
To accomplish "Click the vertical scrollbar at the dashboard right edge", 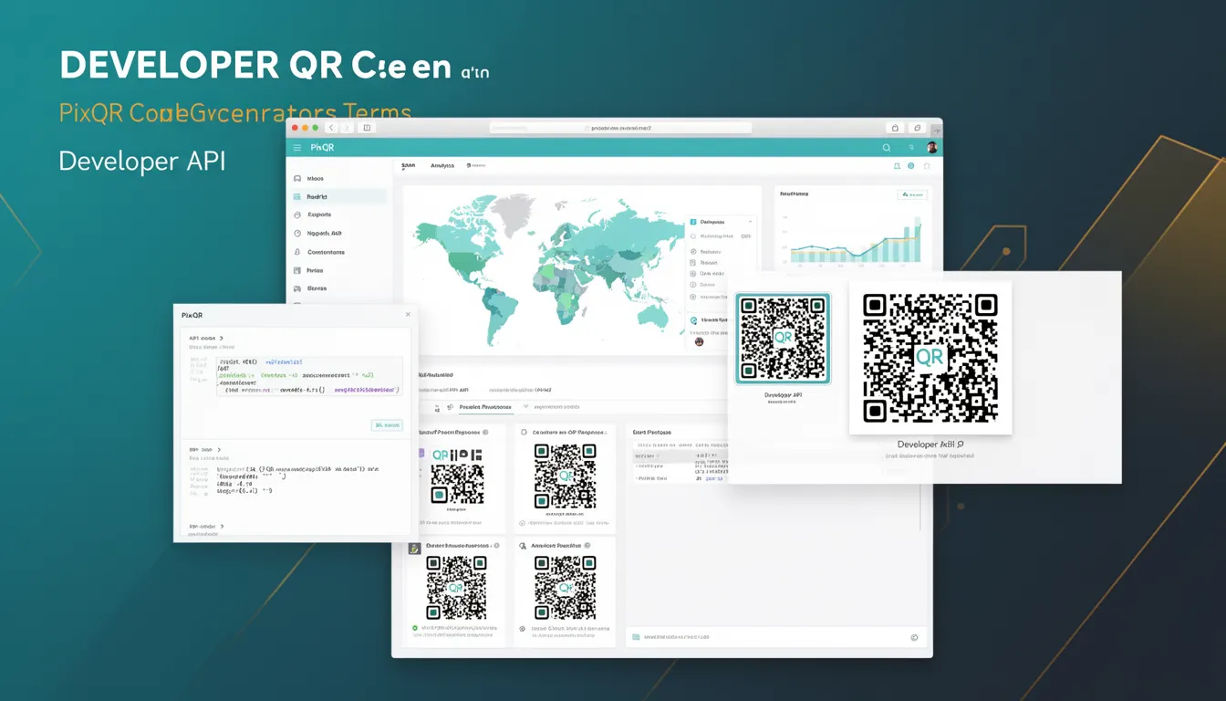I will tap(920, 507).
